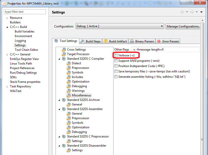The height and width of the screenshot is (155, 208).
Task: Click the Build Artifact trophy icon
Action: pos(106,41)
